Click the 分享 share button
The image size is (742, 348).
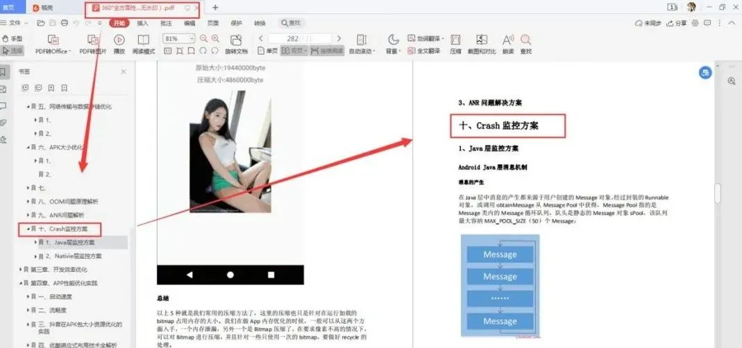tap(677, 23)
